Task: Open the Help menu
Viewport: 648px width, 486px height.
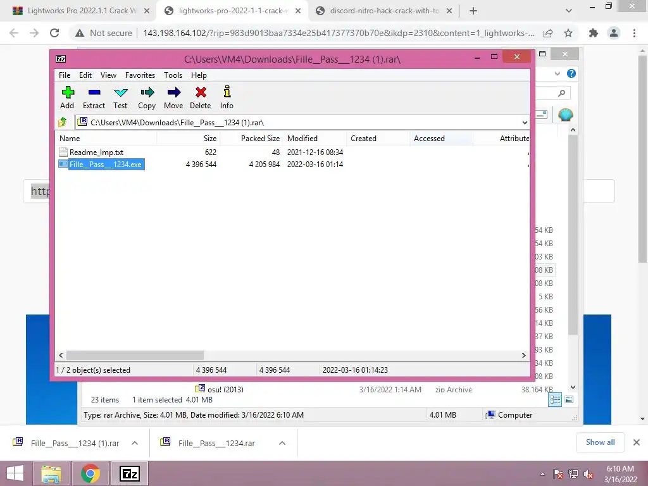Action: (199, 75)
